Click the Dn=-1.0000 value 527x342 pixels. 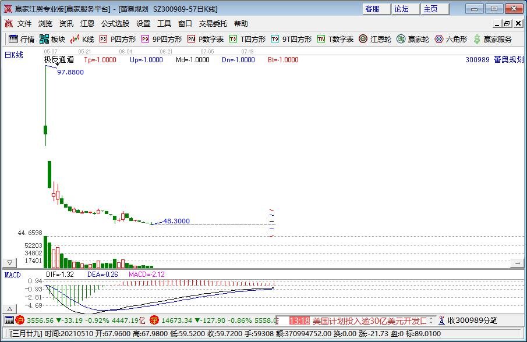pyautogui.click(x=238, y=60)
